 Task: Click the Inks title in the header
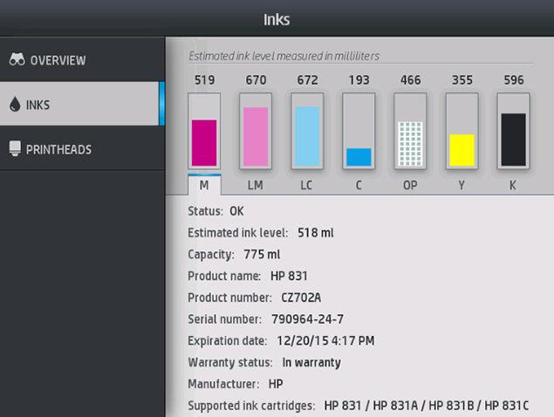(x=277, y=19)
